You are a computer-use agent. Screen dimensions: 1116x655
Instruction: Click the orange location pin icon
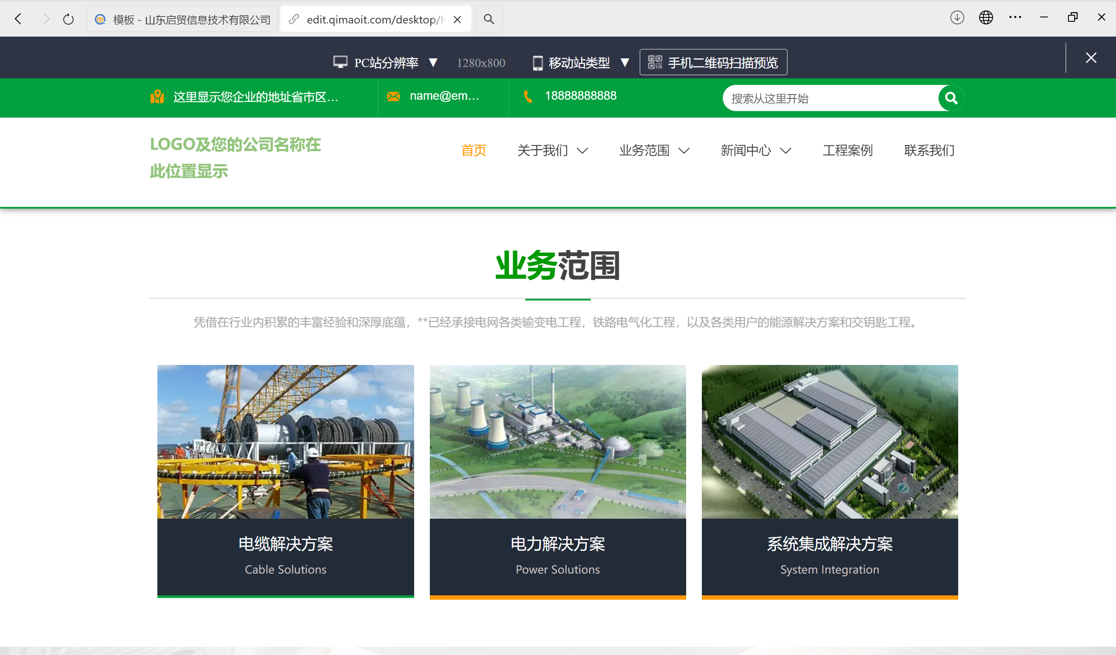(158, 97)
